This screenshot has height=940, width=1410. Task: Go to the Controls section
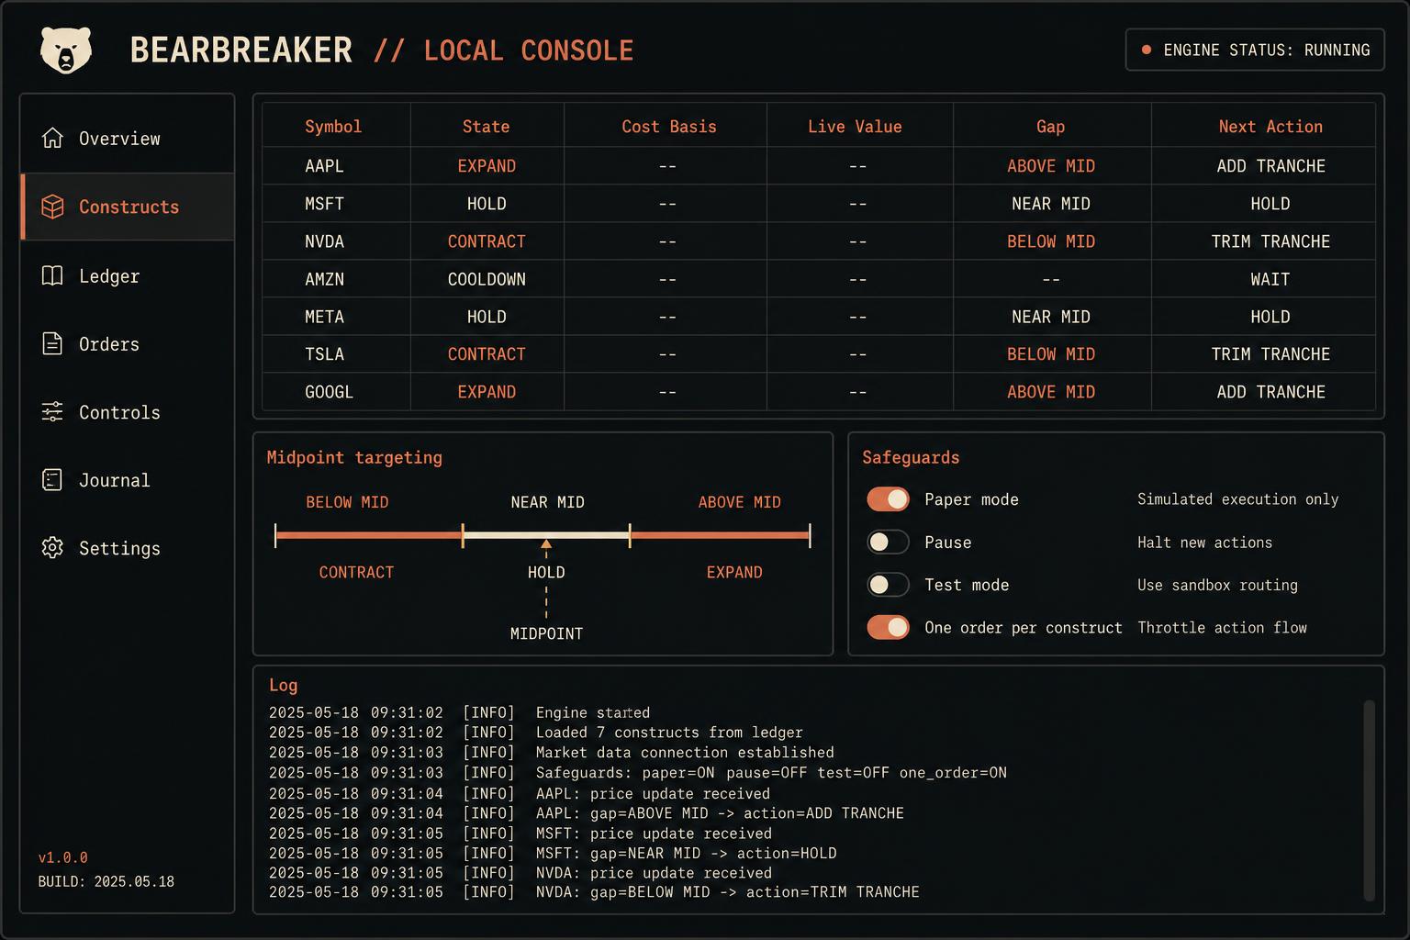pyautogui.click(x=128, y=412)
